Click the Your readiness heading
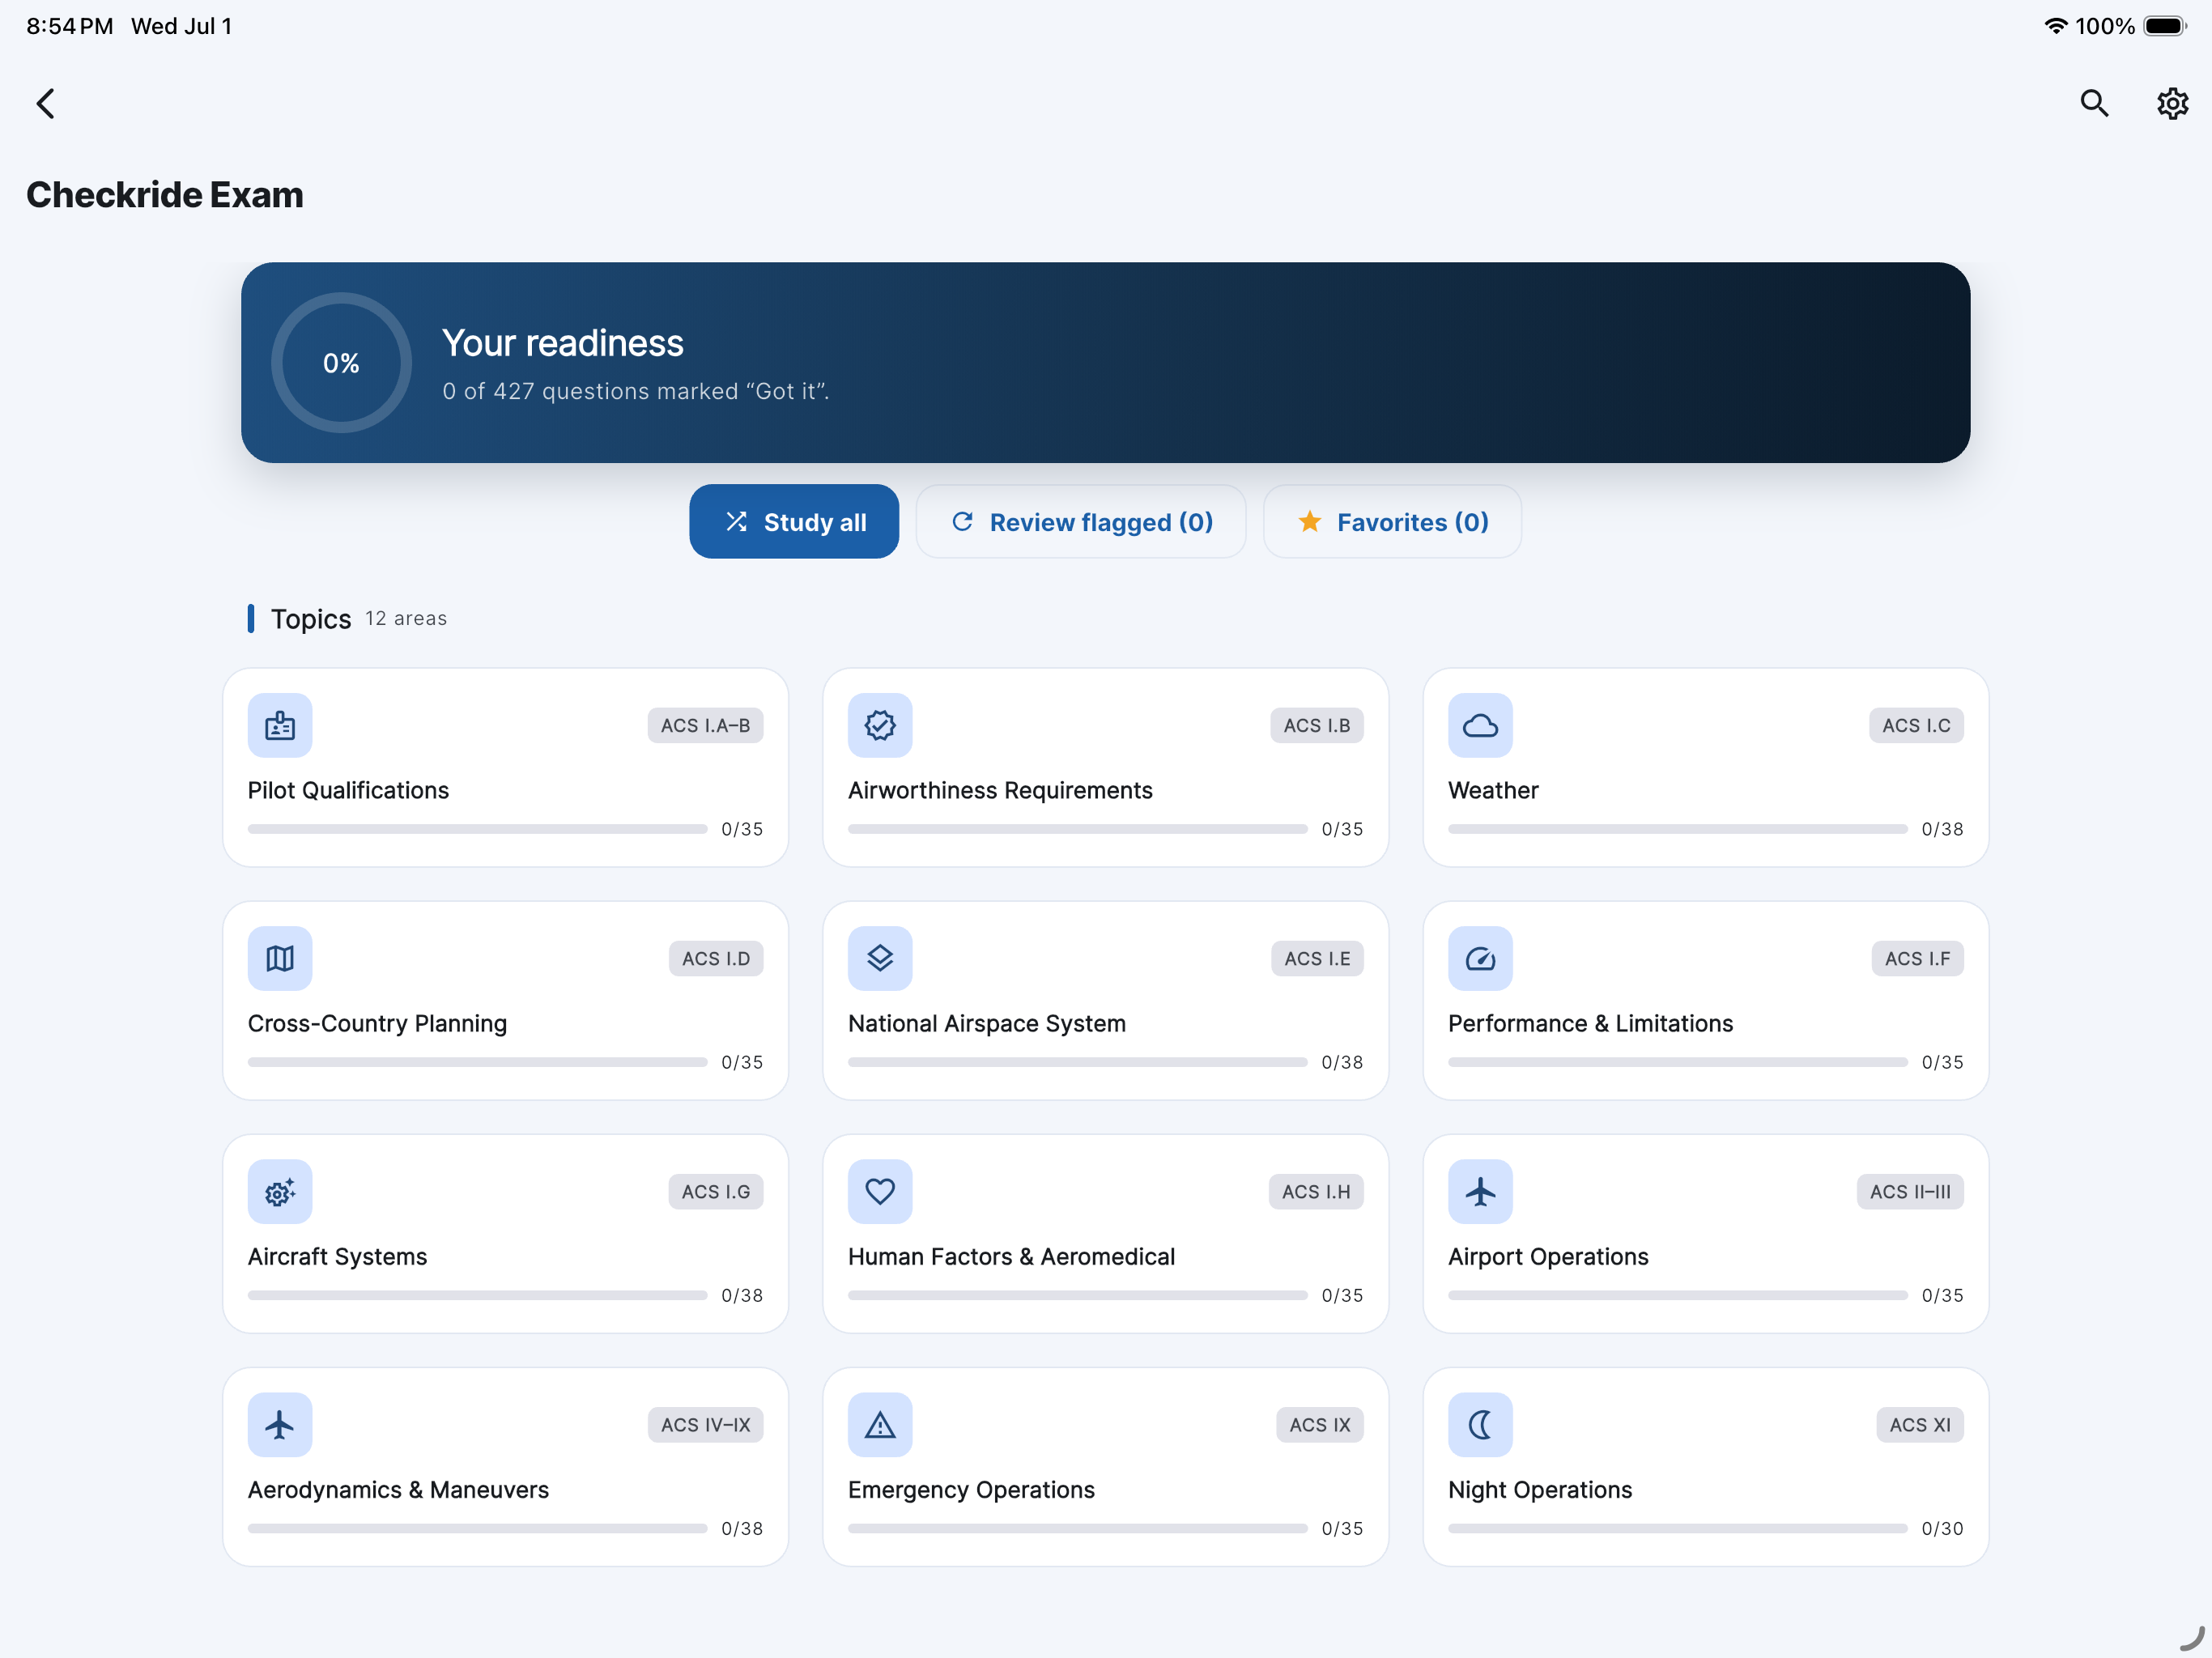This screenshot has width=2212, height=1658. pos(563,343)
